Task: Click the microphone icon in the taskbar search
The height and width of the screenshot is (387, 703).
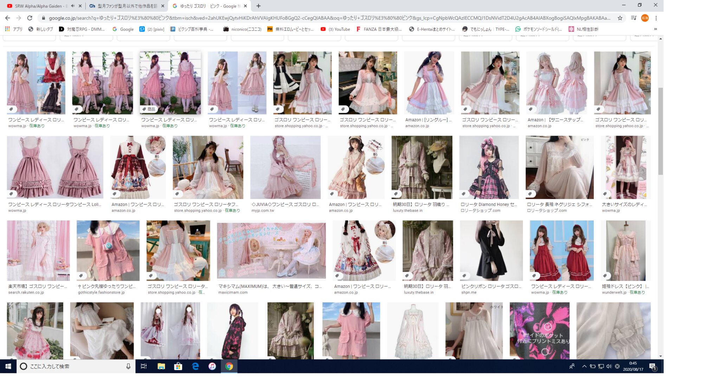Action: [128, 366]
